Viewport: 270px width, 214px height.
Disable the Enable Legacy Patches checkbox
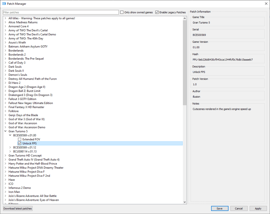(157, 12)
